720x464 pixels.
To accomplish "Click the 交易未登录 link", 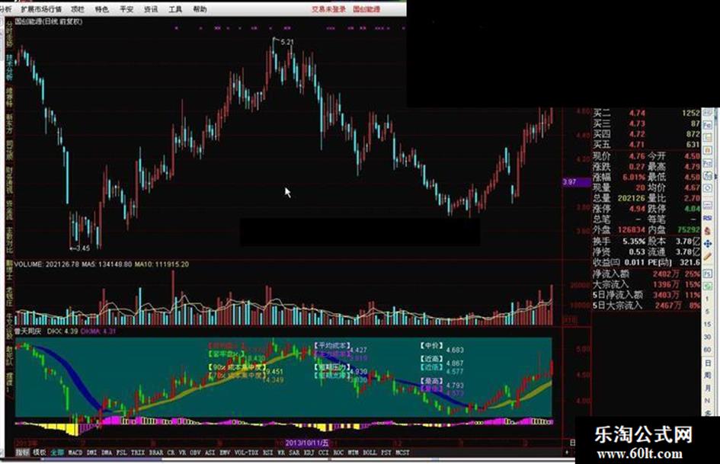I will pyautogui.click(x=328, y=9).
